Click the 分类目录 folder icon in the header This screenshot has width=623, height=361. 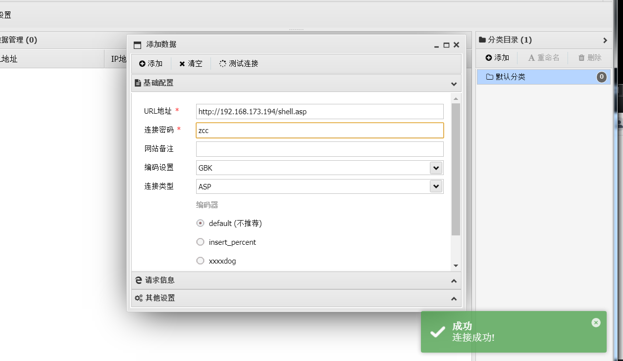tap(482, 40)
